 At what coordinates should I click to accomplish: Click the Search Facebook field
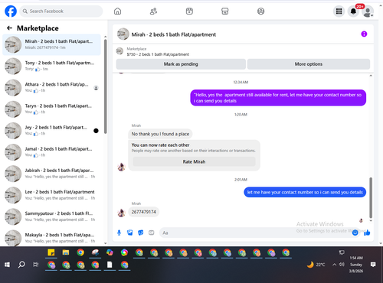(61, 11)
